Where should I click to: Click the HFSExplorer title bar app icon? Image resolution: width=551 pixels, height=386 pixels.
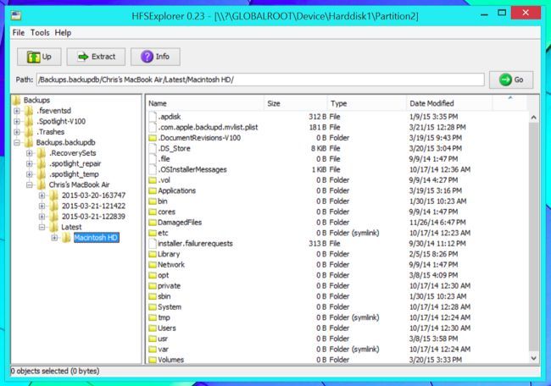pyautogui.click(x=16, y=15)
